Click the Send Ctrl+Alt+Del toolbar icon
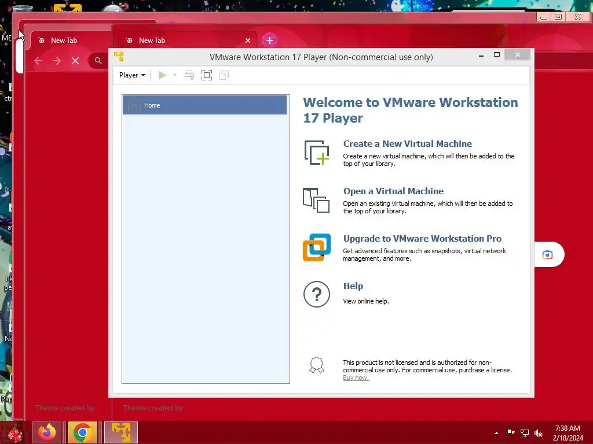Viewport: 593px width, 444px height. coord(189,75)
